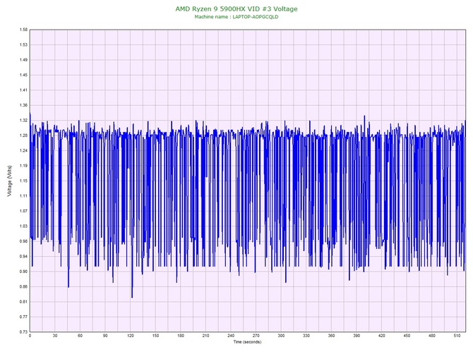Click the voltage dip below 0.86 near 45 seconds

pos(68,287)
